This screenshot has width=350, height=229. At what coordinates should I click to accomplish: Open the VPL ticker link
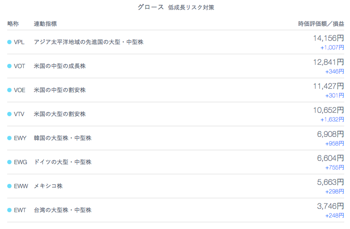coord(19,42)
